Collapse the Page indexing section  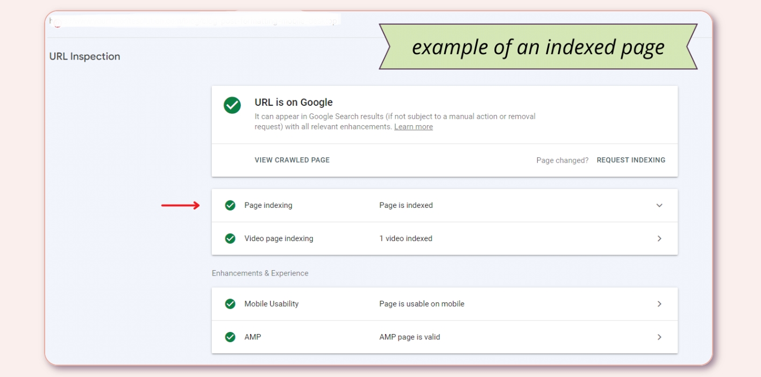(659, 205)
